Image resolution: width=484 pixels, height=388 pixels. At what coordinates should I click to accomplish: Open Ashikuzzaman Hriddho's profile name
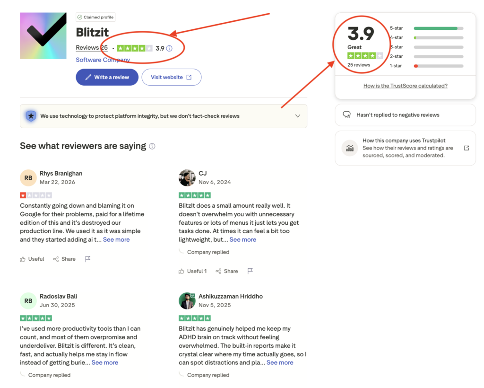[x=231, y=297]
